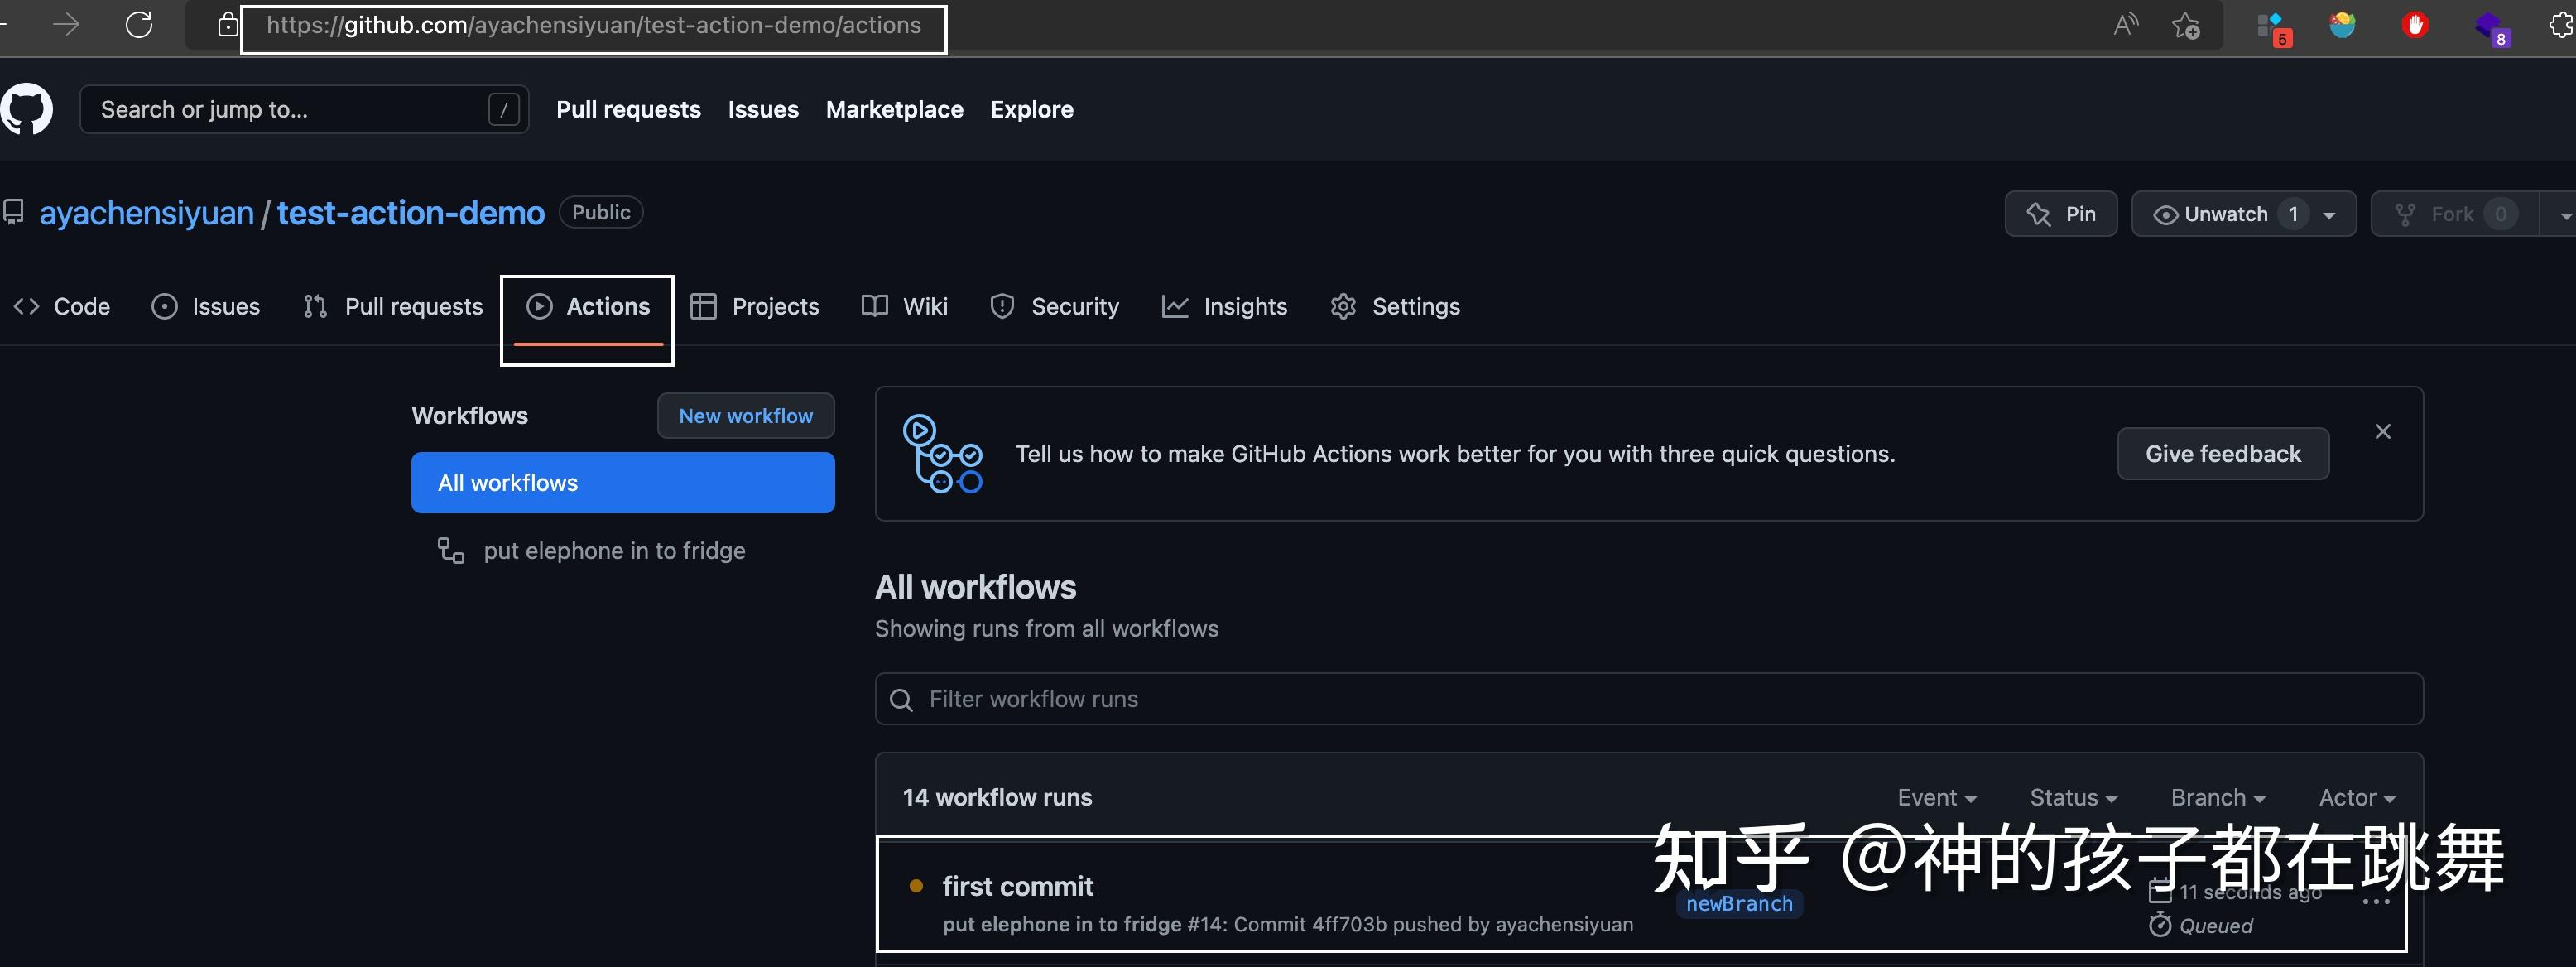The image size is (2576, 967).
Task: Toggle the Unwatch eye icon
Action: (x=2166, y=213)
